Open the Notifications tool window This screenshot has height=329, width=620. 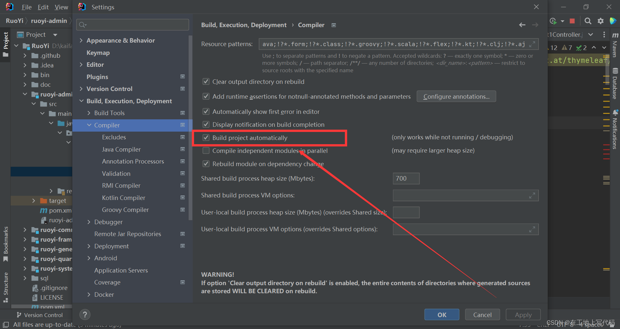615,129
